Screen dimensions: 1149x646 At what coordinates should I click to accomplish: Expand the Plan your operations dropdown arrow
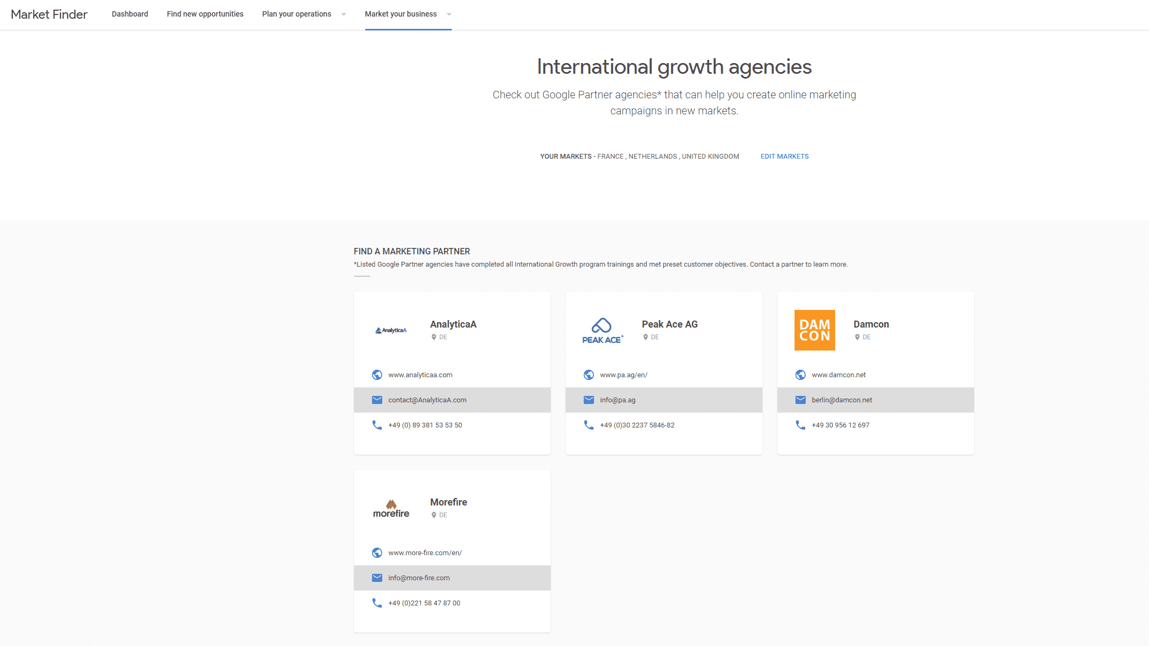[344, 14]
